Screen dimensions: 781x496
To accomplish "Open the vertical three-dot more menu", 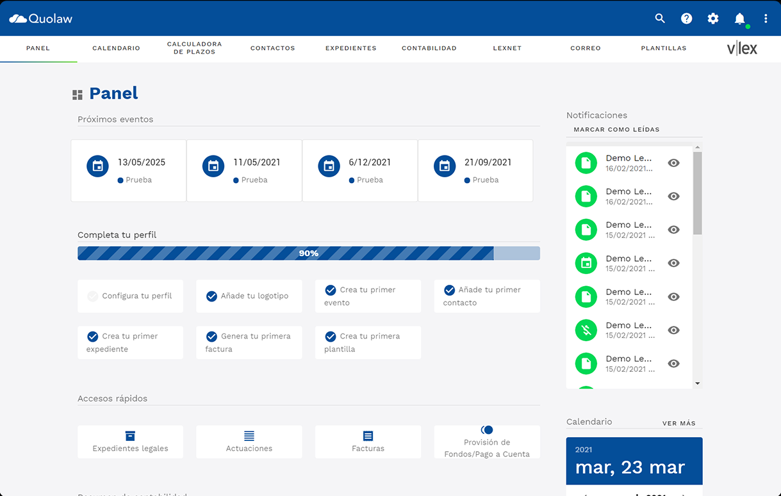I will tap(766, 19).
